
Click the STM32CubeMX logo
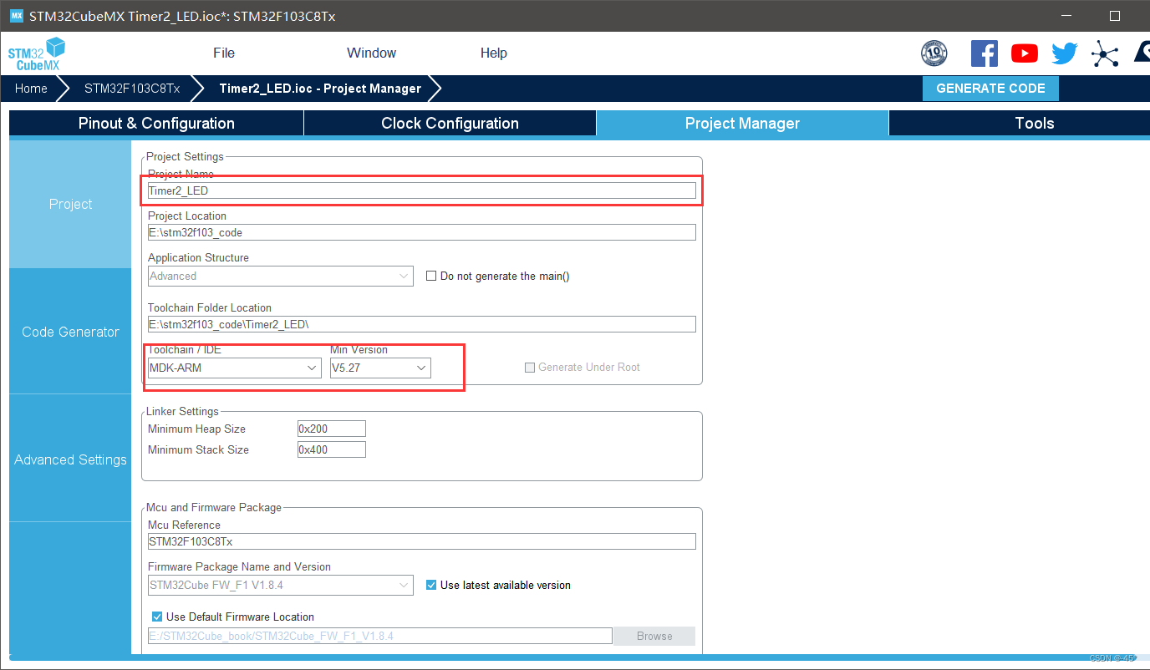(x=37, y=53)
